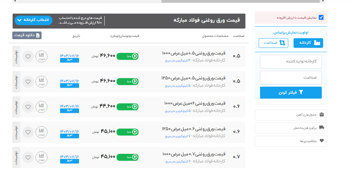Click the دانلود قیمت button
This screenshot has width=354, height=172.
(x=27, y=35)
